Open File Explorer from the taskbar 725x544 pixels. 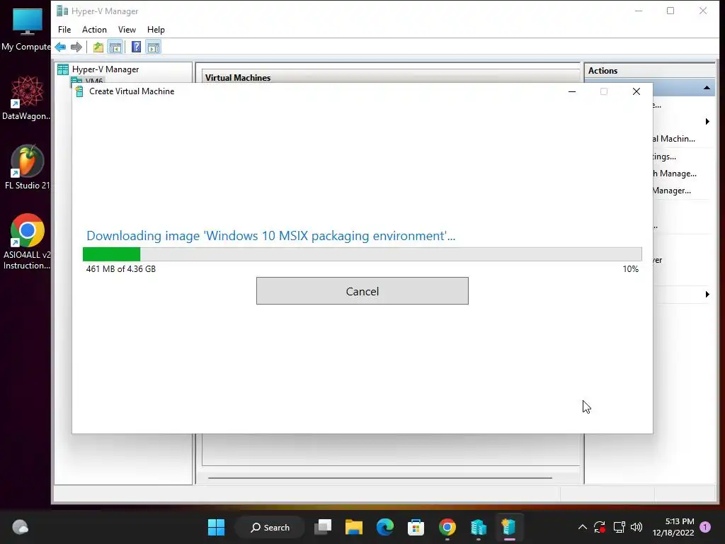tap(354, 527)
